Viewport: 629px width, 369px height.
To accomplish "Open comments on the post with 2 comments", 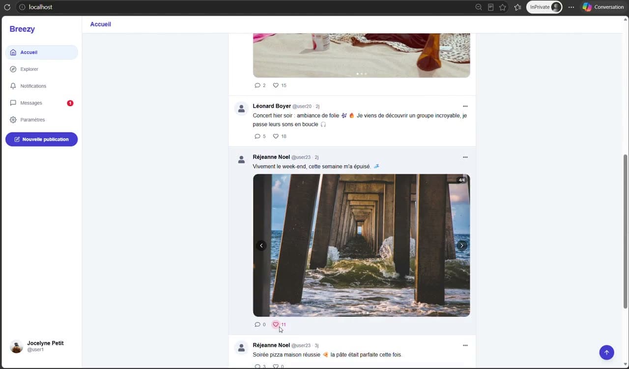I will click(x=260, y=85).
